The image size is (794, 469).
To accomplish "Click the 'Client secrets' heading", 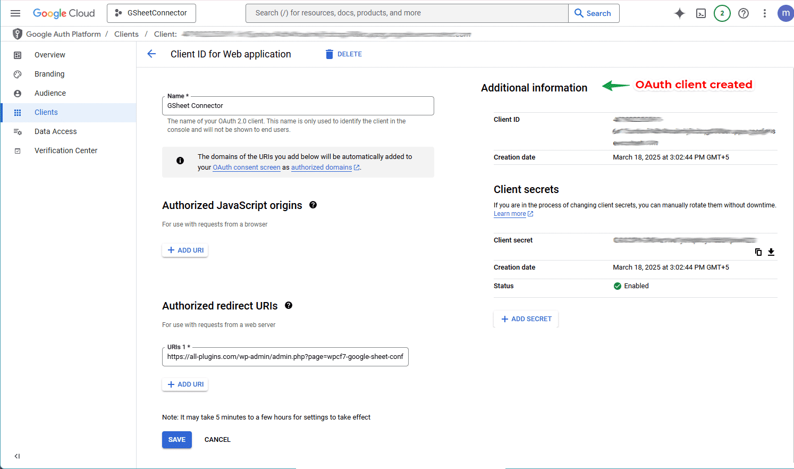I will coord(526,189).
